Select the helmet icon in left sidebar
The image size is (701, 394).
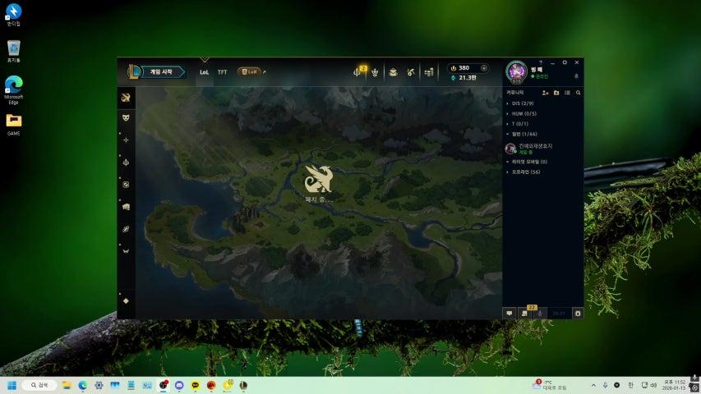tap(126, 251)
